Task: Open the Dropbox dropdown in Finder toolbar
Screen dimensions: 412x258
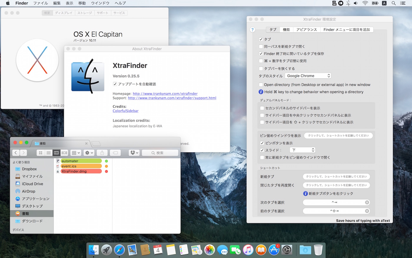Action: point(134,153)
